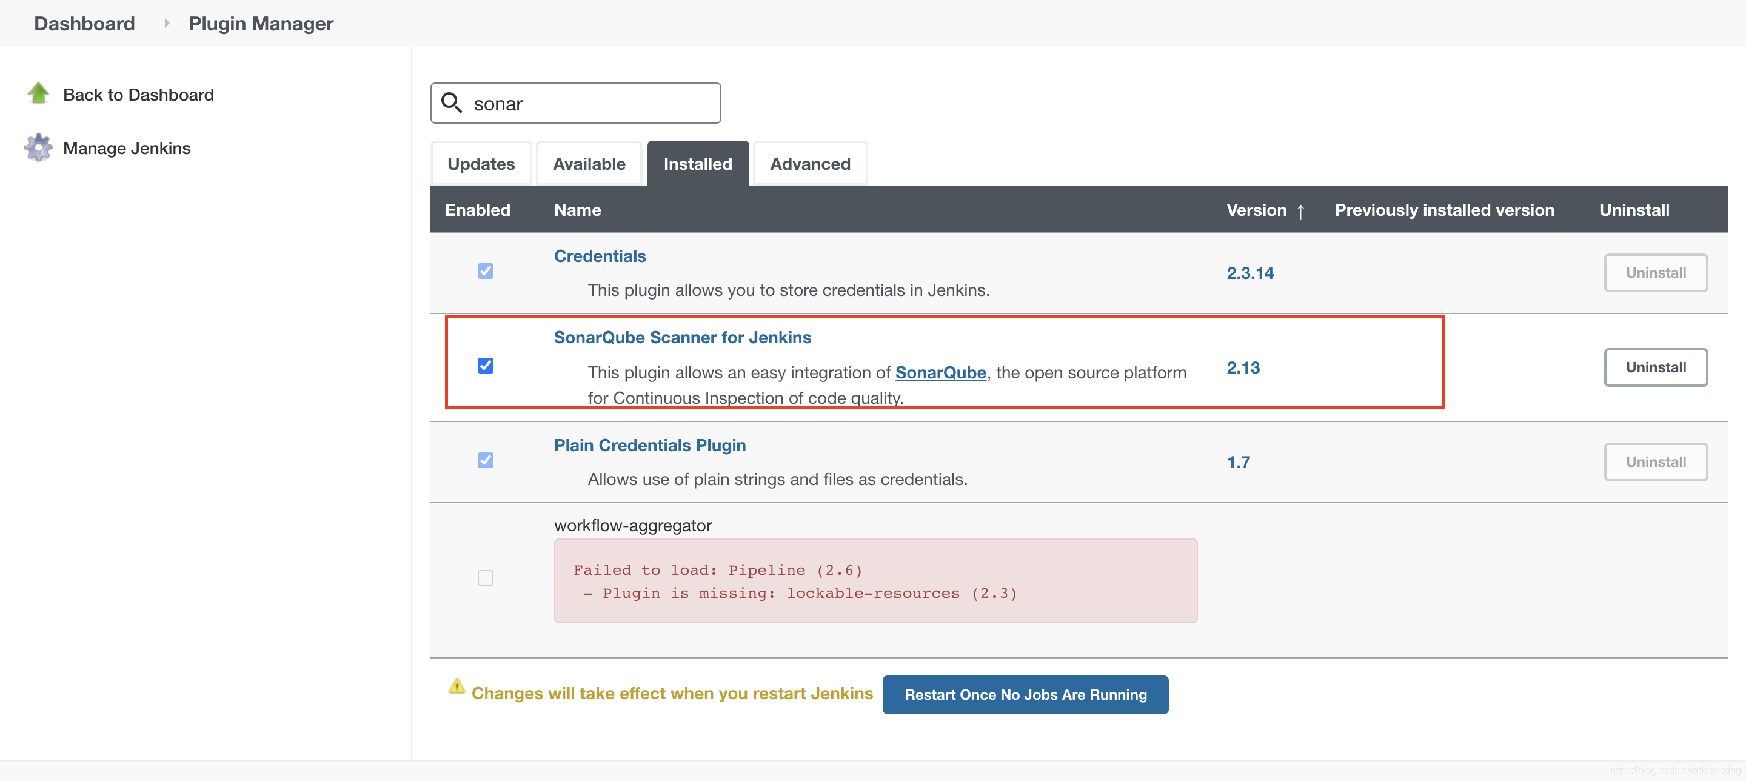Click the yellow restart warning icon
The height and width of the screenshot is (781, 1746).
click(x=457, y=686)
